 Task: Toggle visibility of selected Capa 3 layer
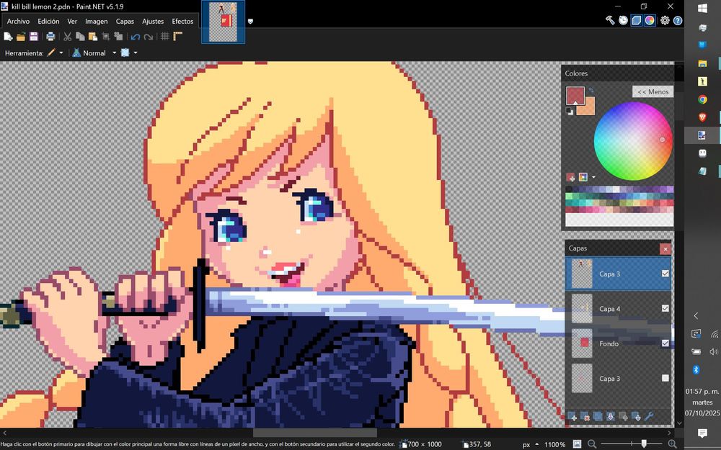coord(665,274)
